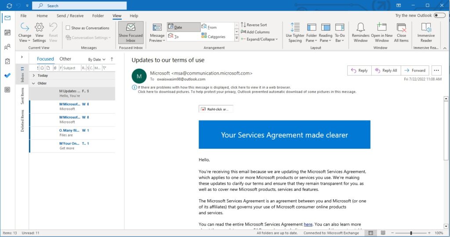Arrange messages by Date

coord(184,27)
